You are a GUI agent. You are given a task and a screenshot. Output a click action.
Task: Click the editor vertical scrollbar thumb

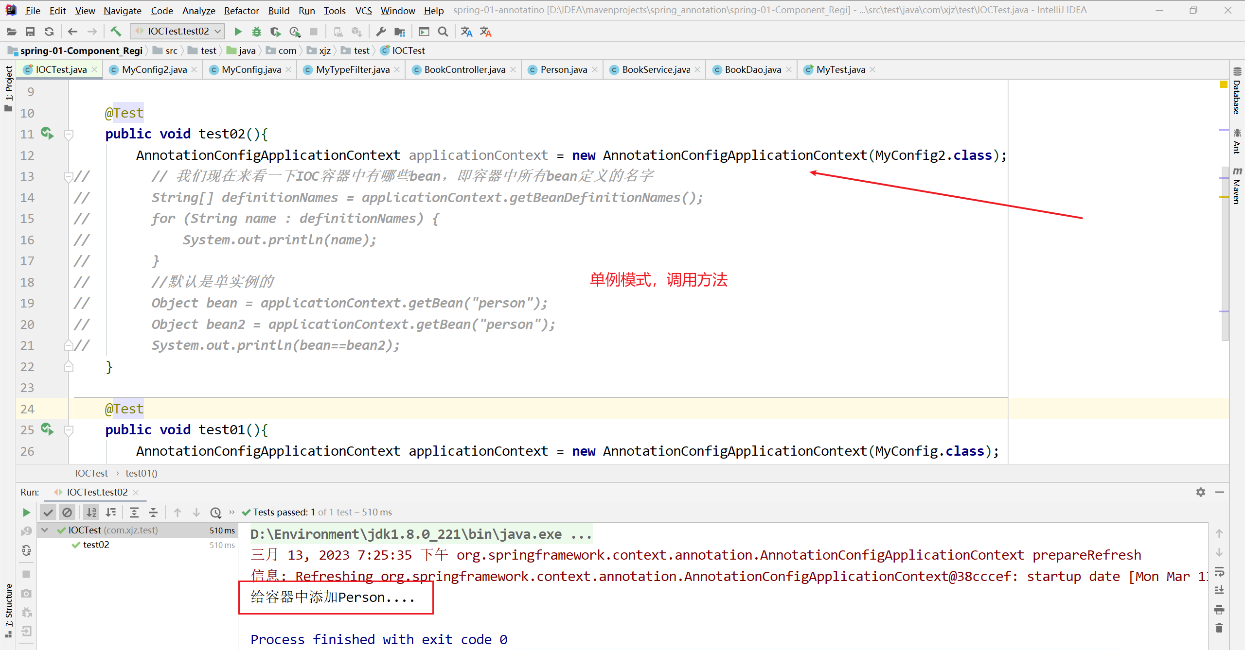pos(1225,253)
